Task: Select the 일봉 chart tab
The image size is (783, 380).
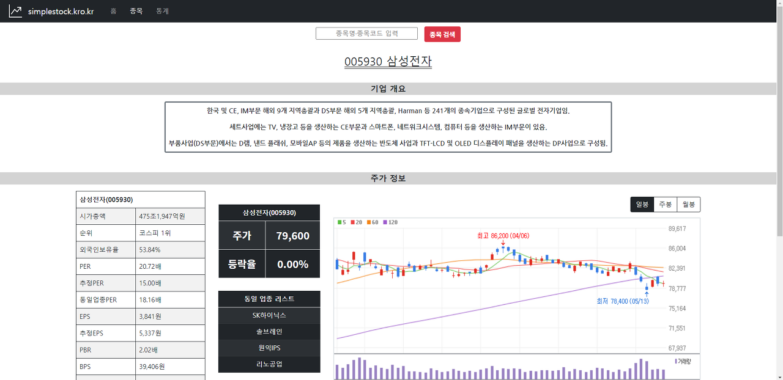Action: click(x=642, y=205)
